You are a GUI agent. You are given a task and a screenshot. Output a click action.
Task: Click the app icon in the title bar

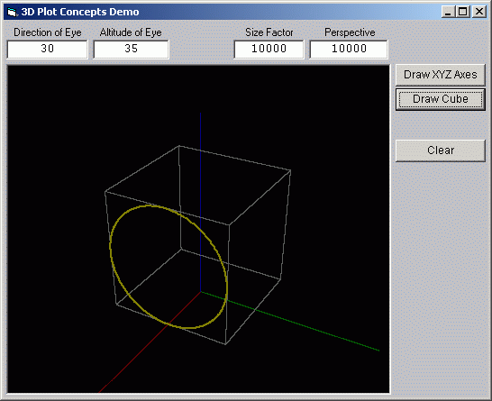[12, 12]
